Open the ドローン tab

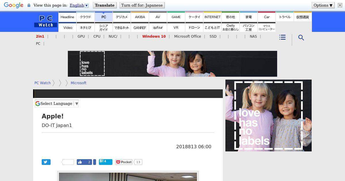click(194, 27)
